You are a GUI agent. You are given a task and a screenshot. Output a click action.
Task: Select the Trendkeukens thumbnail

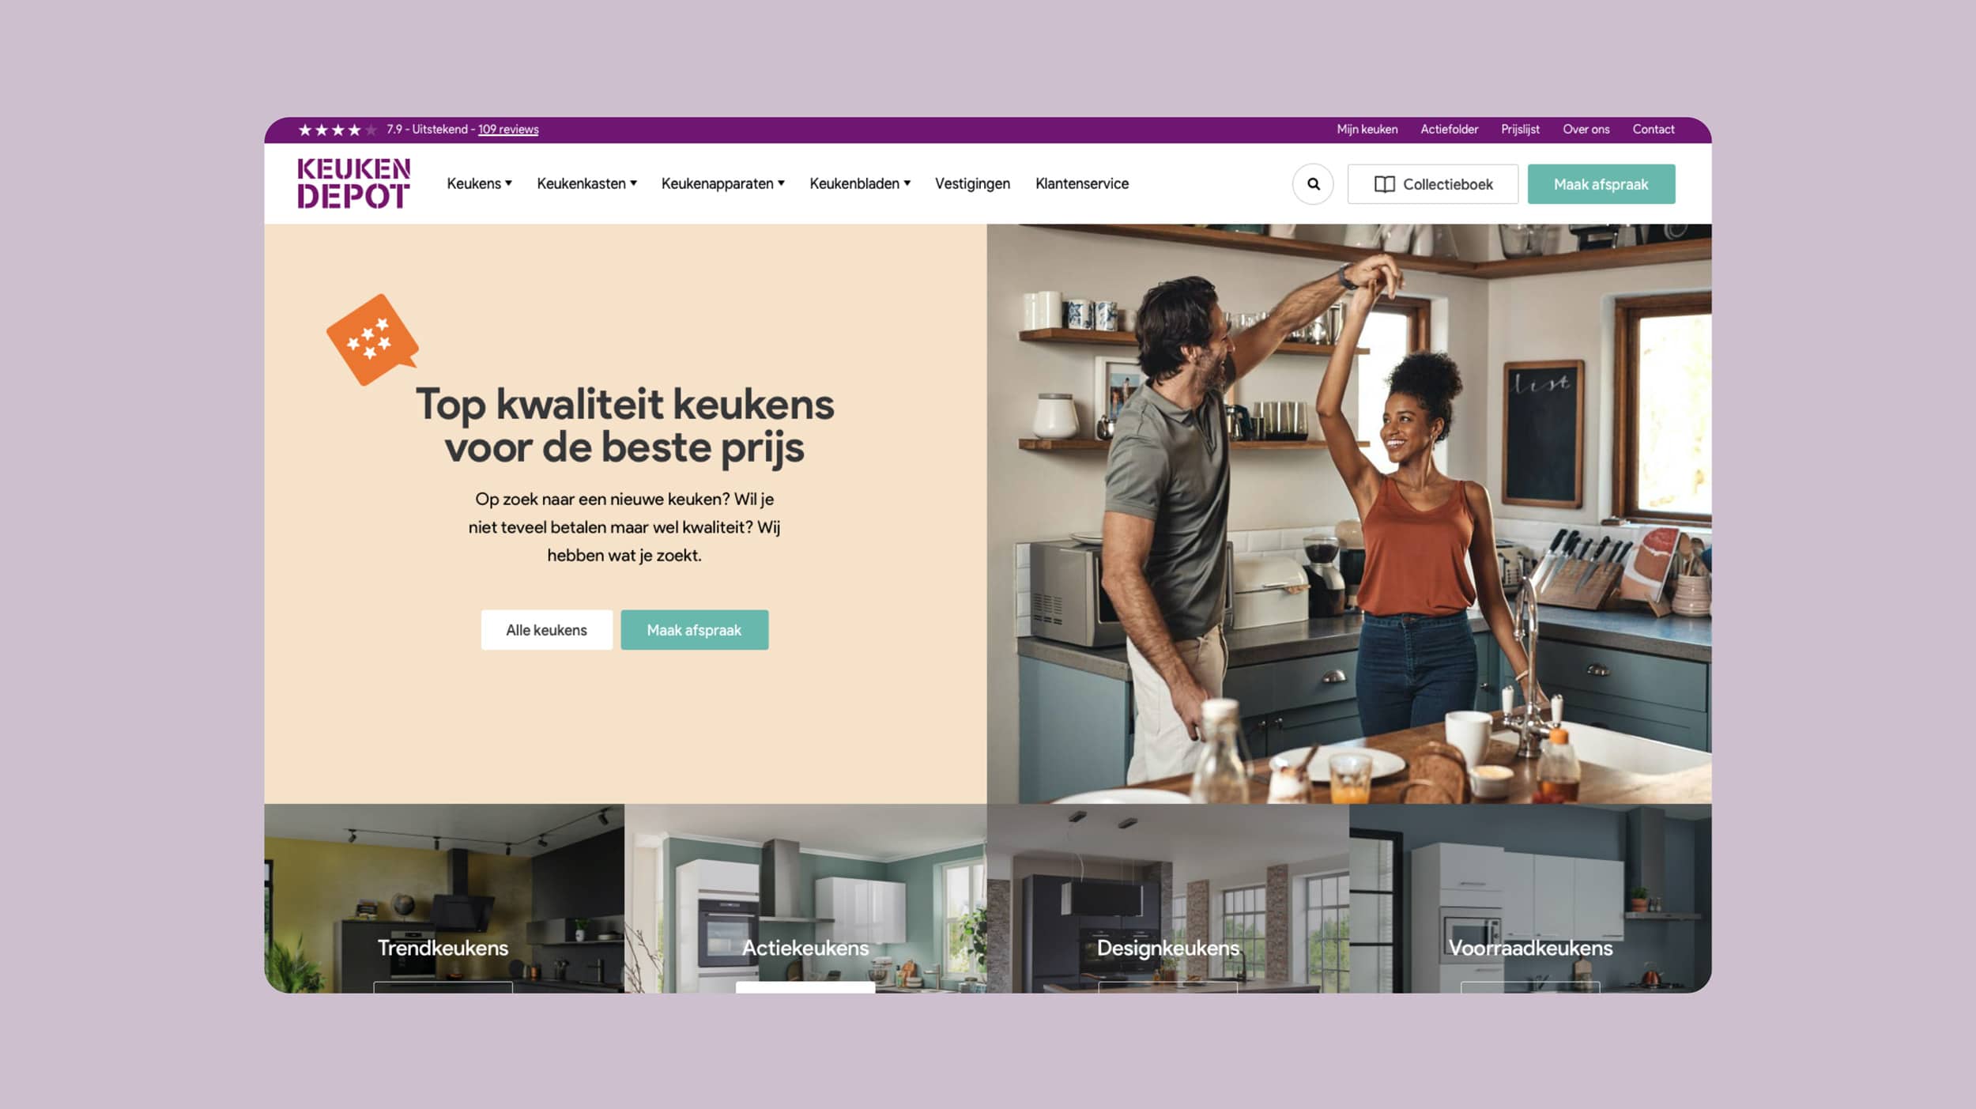coord(443,898)
